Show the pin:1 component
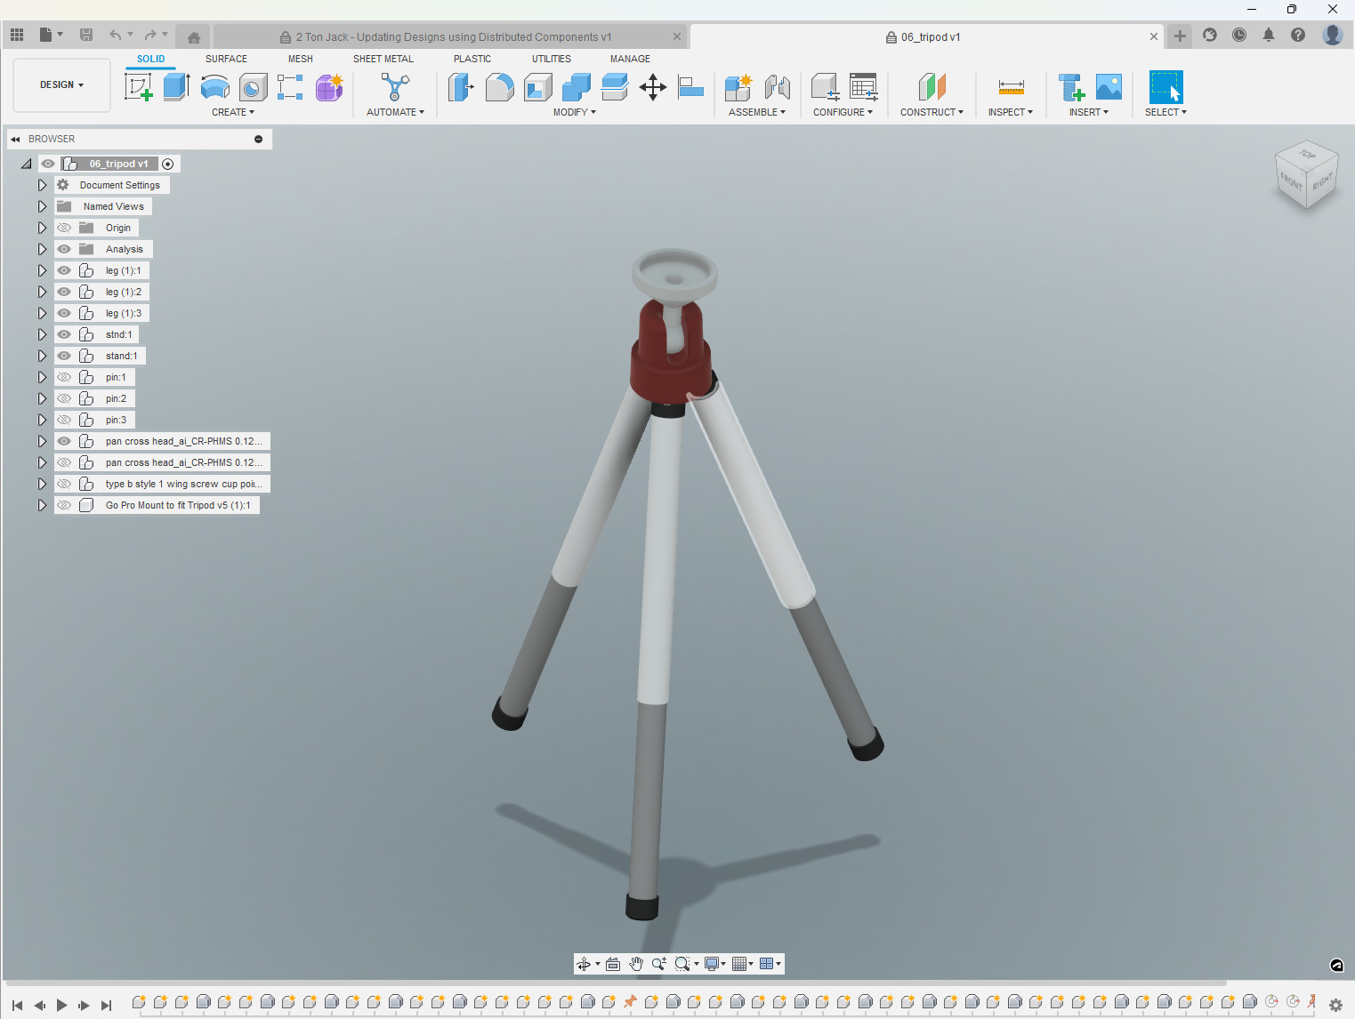The height and width of the screenshot is (1019, 1355). click(x=64, y=377)
